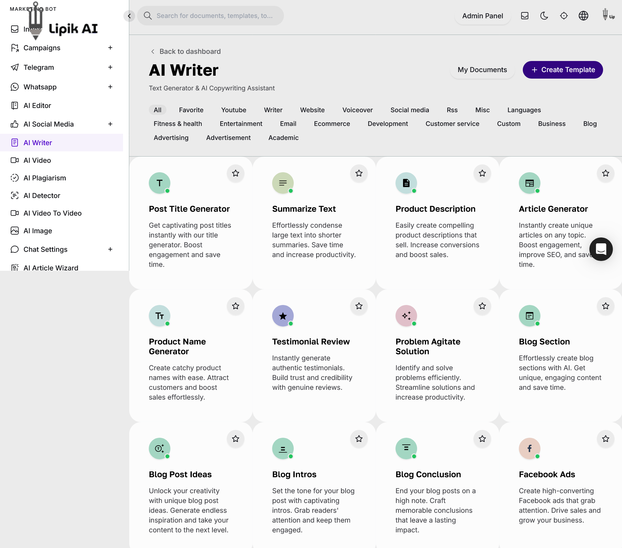The height and width of the screenshot is (548, 622).
Task: Focus the search documents field
Action: [x=210, y=16]
